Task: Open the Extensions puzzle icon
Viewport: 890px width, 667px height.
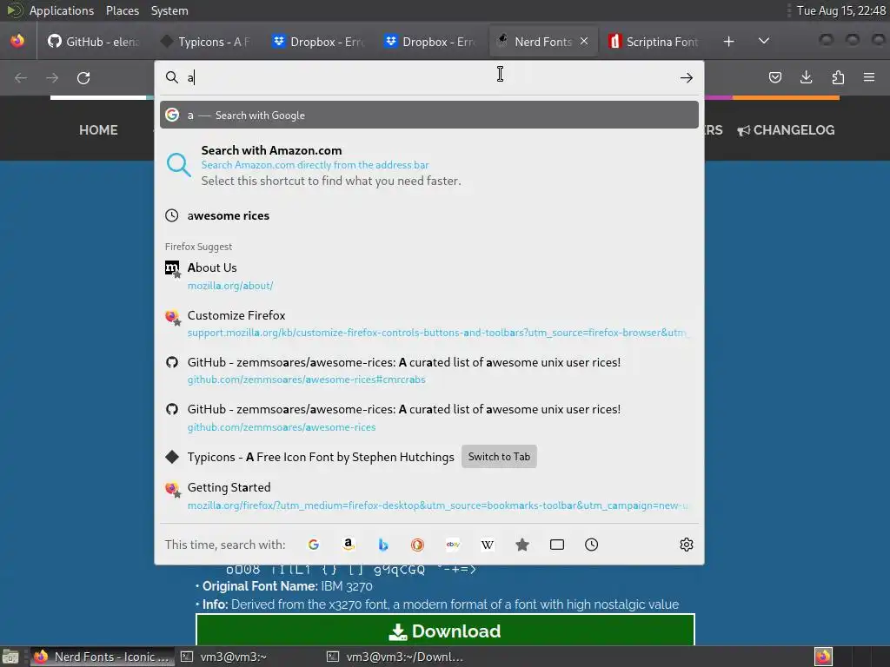Action: (838, 77)
